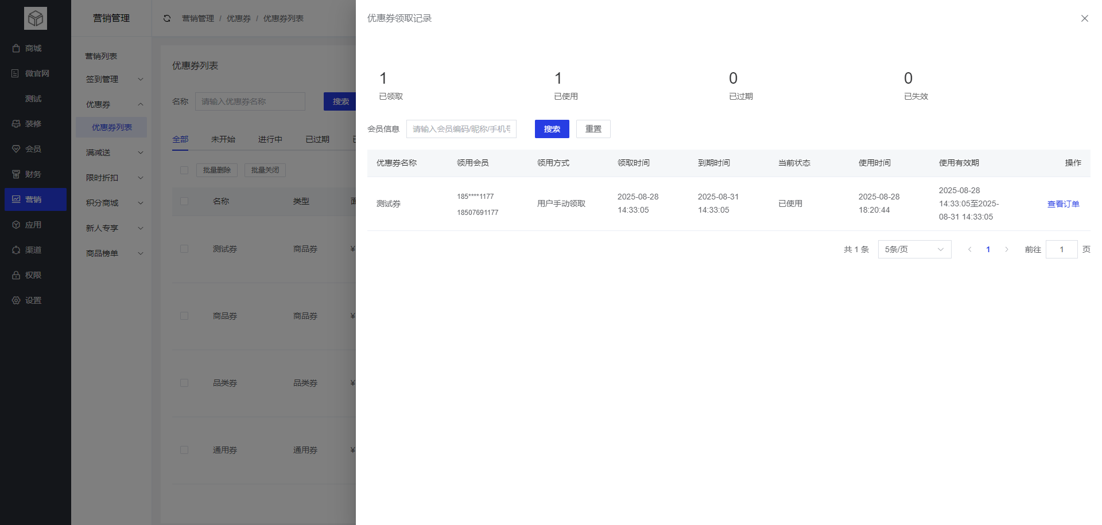Expand the 满减送 menu group
This screenshot has width=1102, height=525.
coord(111,152)
